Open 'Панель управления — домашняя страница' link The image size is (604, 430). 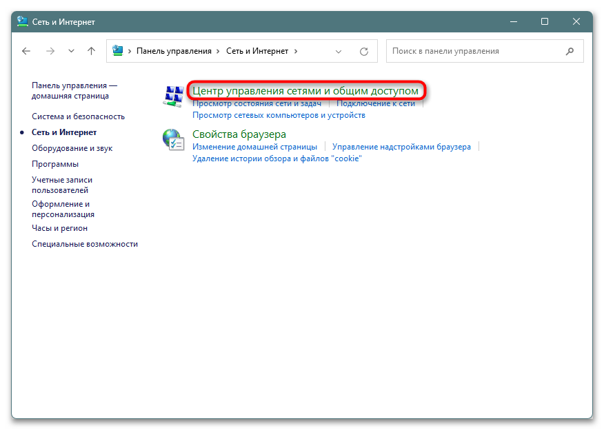click(x=74, y=90)
